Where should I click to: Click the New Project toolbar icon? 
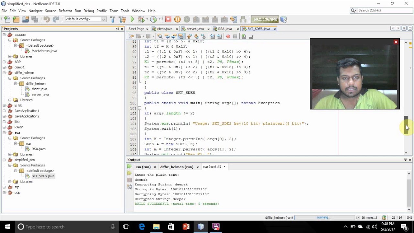[x=16, y=19]
